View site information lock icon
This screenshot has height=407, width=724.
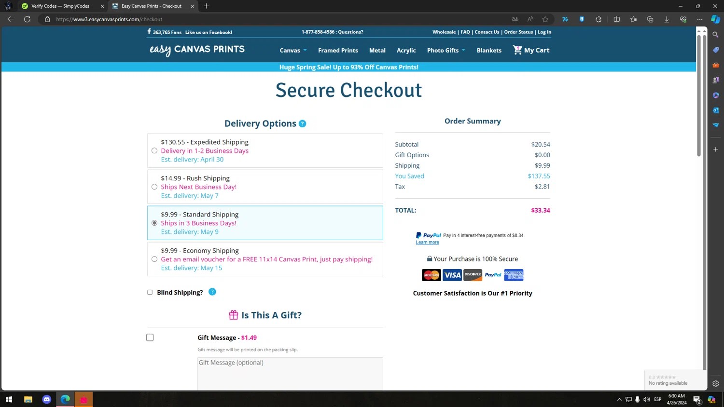(47, 19)
